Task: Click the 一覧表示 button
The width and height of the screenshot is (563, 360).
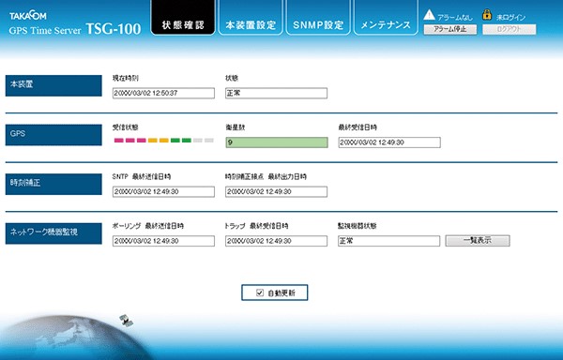Action: coord(478,241)
